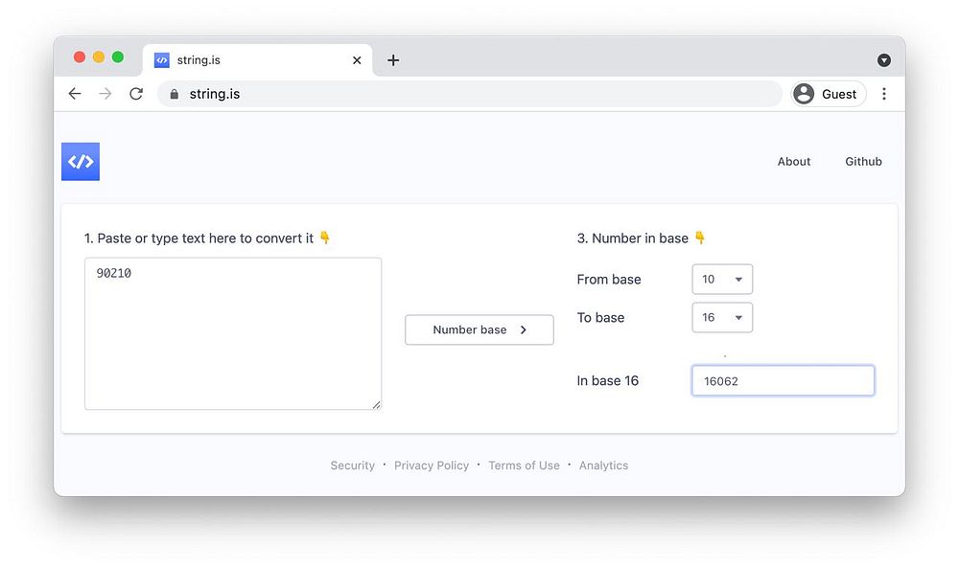Close the string.is tab

(x=357, y=60)
